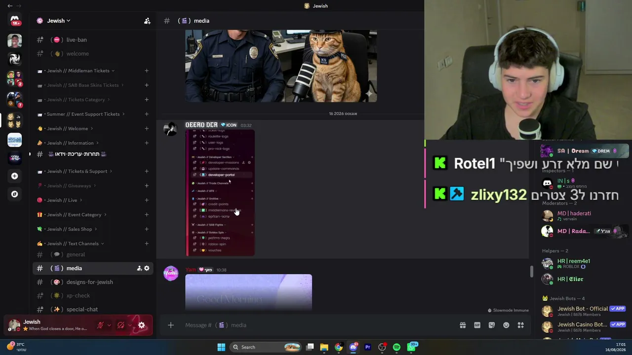632x355 pixels.
Task: Add a server with the plus icon
Action: (15, 176)
